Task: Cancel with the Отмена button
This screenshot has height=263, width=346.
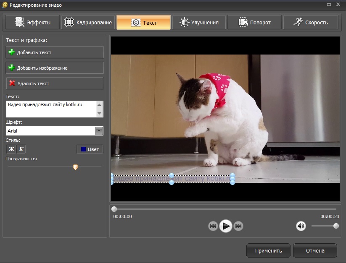Action: (x=315, y=250)
